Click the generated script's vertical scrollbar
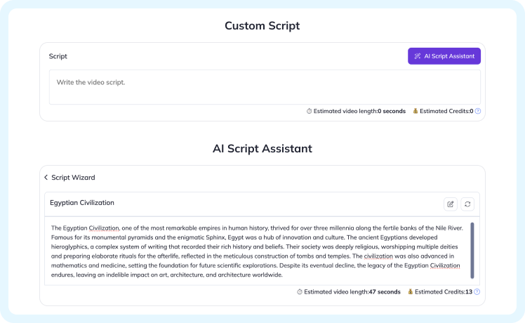The image size is (525, 323). click(472, 250)
